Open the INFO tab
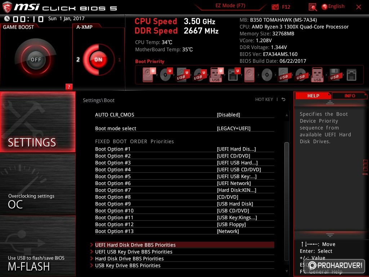This screenshot has width=369, height=277. tap(350, 96)
